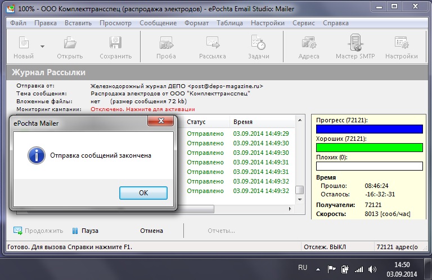Click the Время column header

click(x=262, y=122)
